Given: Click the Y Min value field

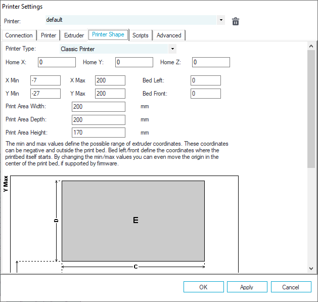Looking at the screenshot, I should pos(46,94).
